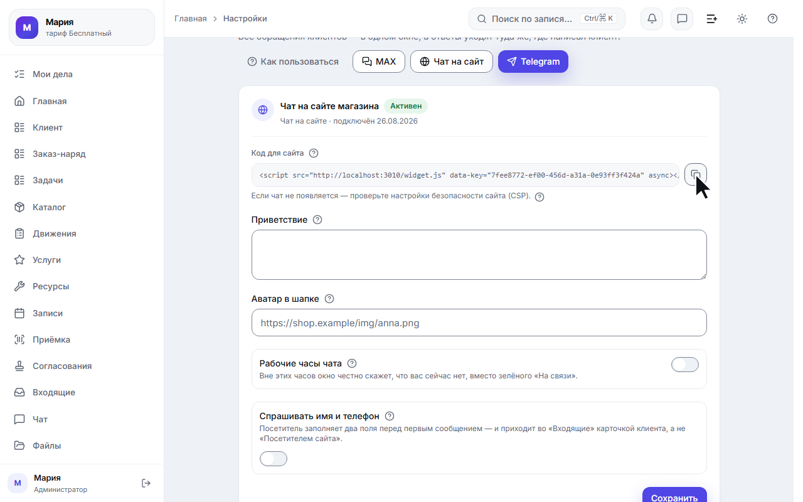
Task: Show help for Приветствие field
Action: point(317,220)
